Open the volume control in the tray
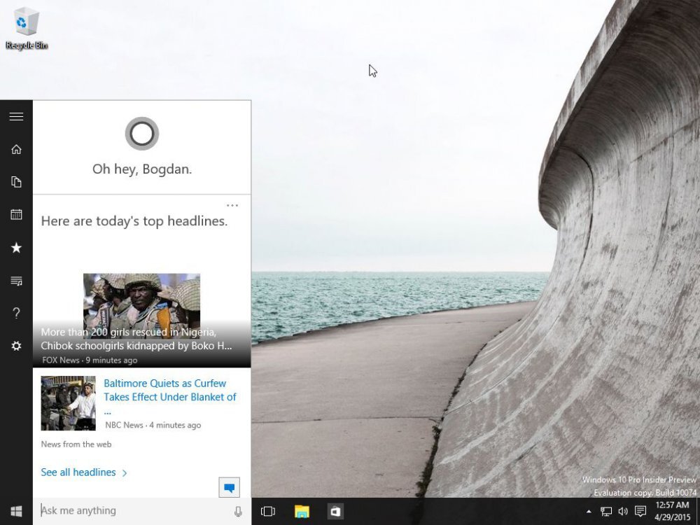 point(622,512)
